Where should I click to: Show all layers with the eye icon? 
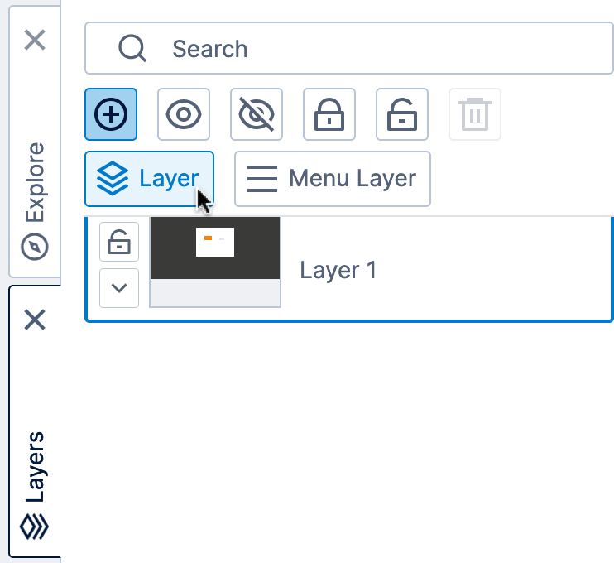[184, 114]
